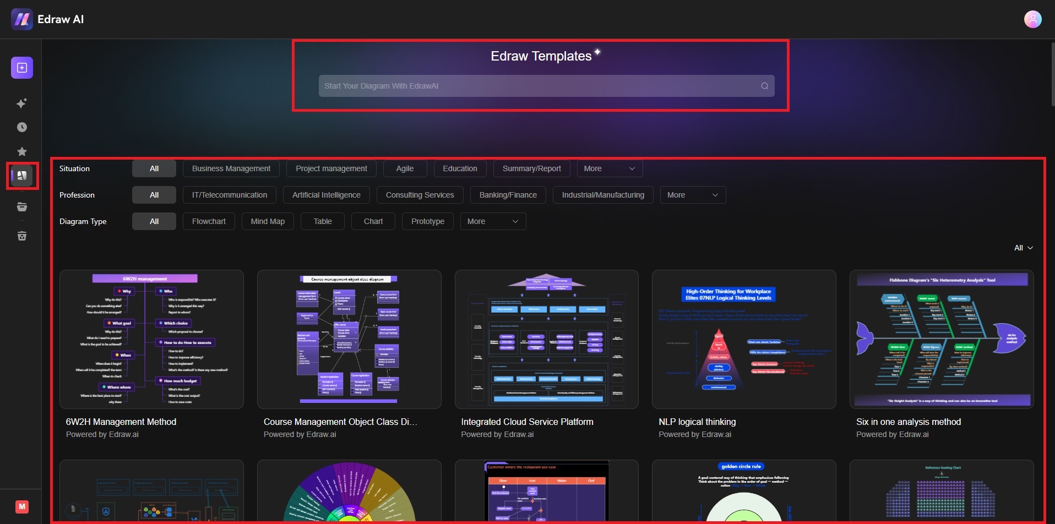Filter by Prototype diagram type
This screenshot has height=524, width=1055.
pos(428,221)
